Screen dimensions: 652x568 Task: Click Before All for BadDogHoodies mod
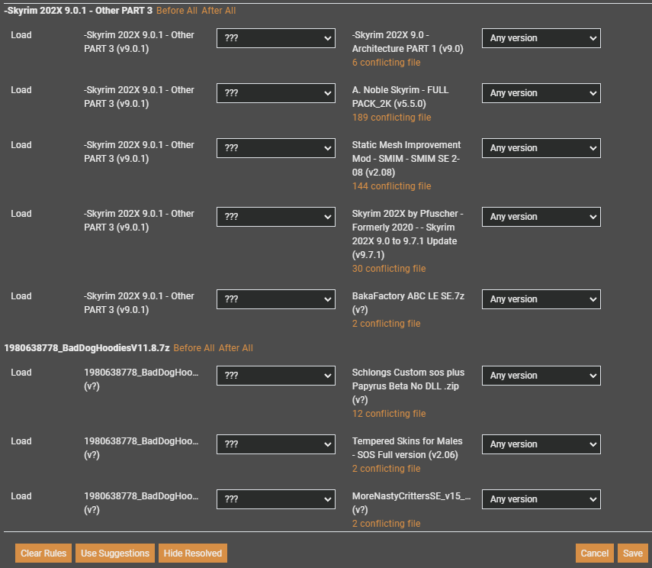click(x=194, y=347)
